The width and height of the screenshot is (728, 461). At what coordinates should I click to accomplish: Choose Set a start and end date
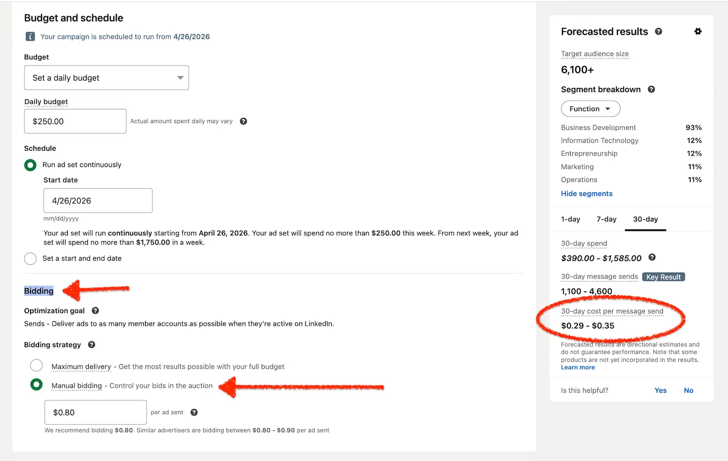coord(30,258)
